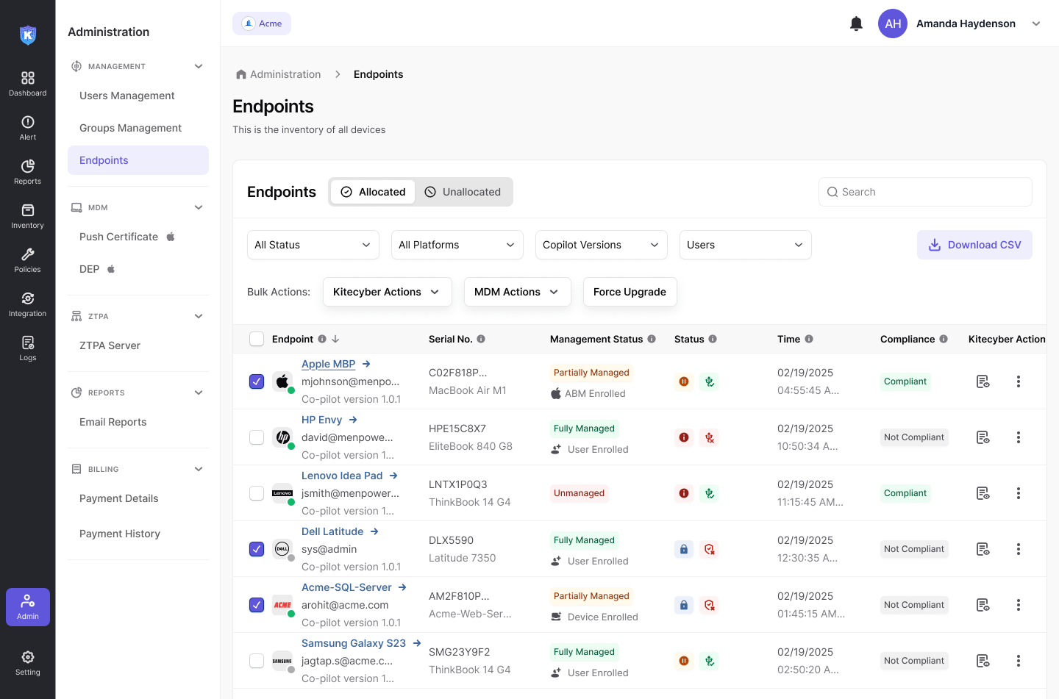Click the Download CSV button
Viewport: 1059px width, 699px height.
click(974, 245)
